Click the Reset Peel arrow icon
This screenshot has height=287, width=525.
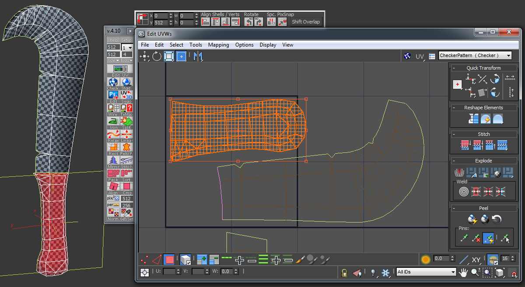click(497, 219)
